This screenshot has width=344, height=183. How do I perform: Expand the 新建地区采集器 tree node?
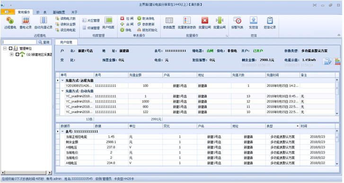pos(11,54)
